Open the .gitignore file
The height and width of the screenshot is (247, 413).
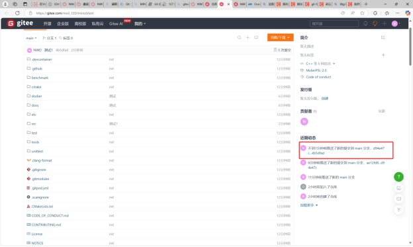pos(38,170)
